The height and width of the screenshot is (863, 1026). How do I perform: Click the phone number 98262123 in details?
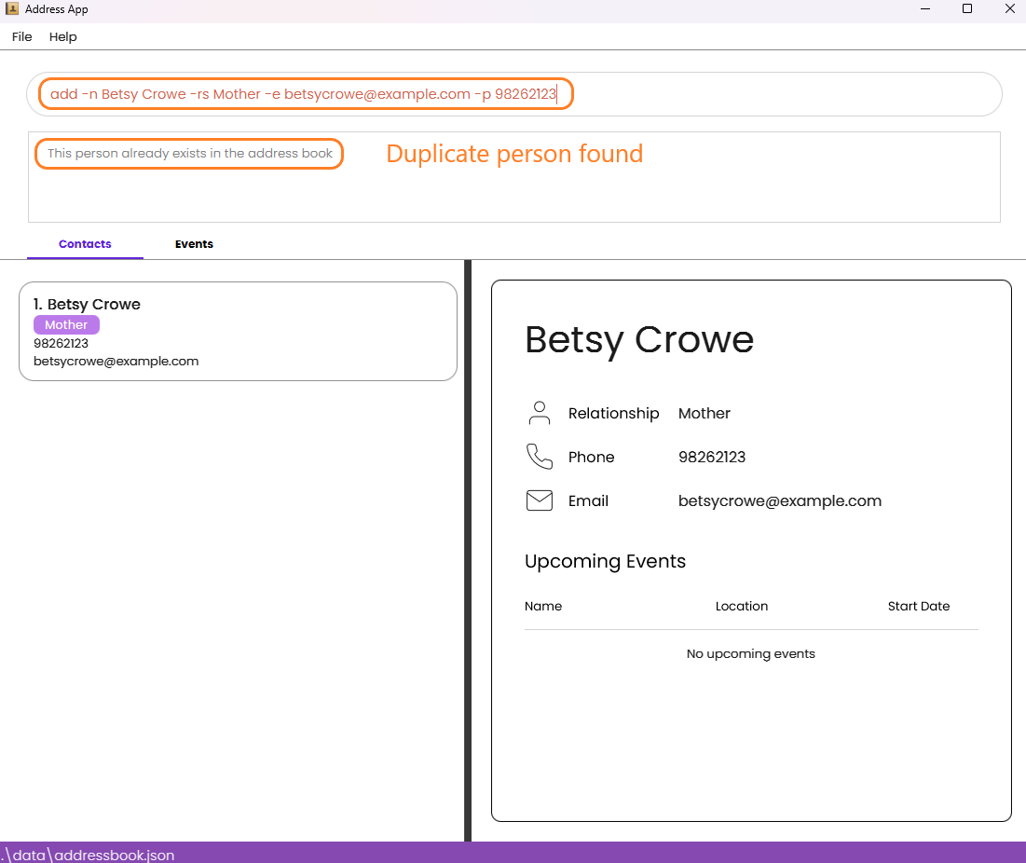tap(712, 457)
